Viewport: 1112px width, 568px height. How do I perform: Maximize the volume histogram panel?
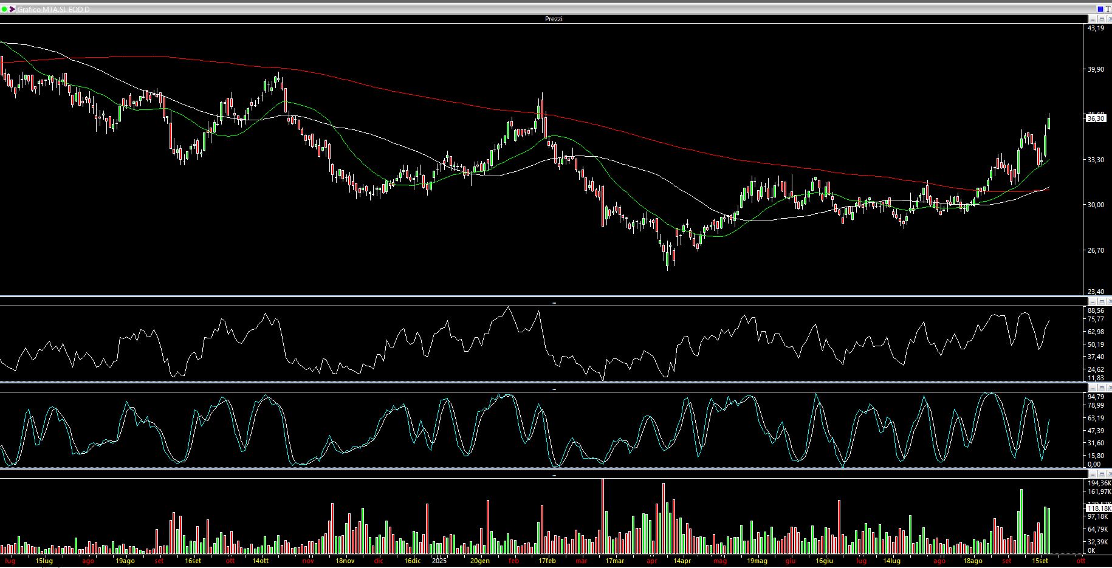pyautogui.click(x=1101, y=474)
